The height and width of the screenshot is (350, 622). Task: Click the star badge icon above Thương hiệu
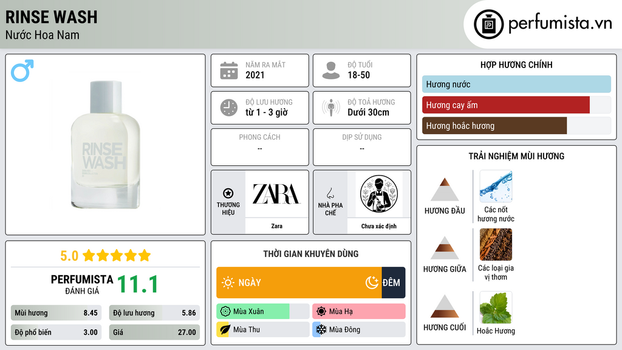point(228,193)
